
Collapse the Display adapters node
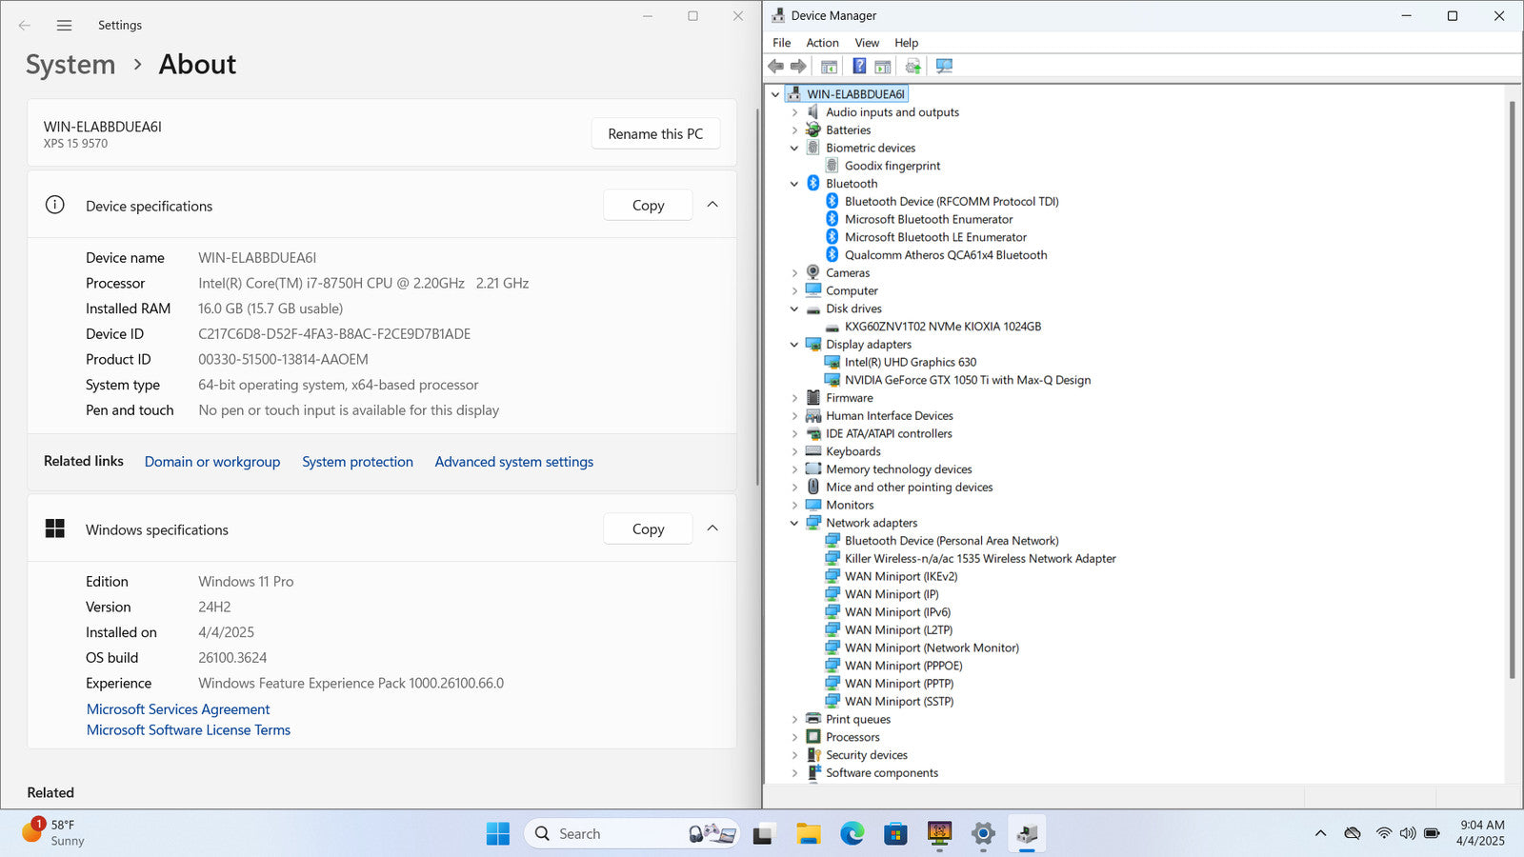click(x=794, y=345)
